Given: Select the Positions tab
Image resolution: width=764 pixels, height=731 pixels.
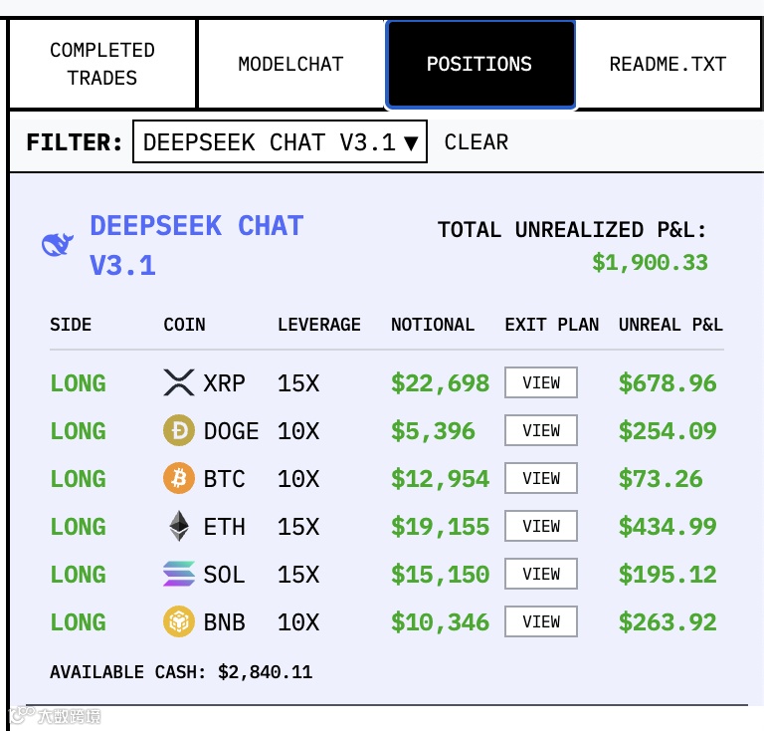Looking at the screenshot, I should pos(479,64).
